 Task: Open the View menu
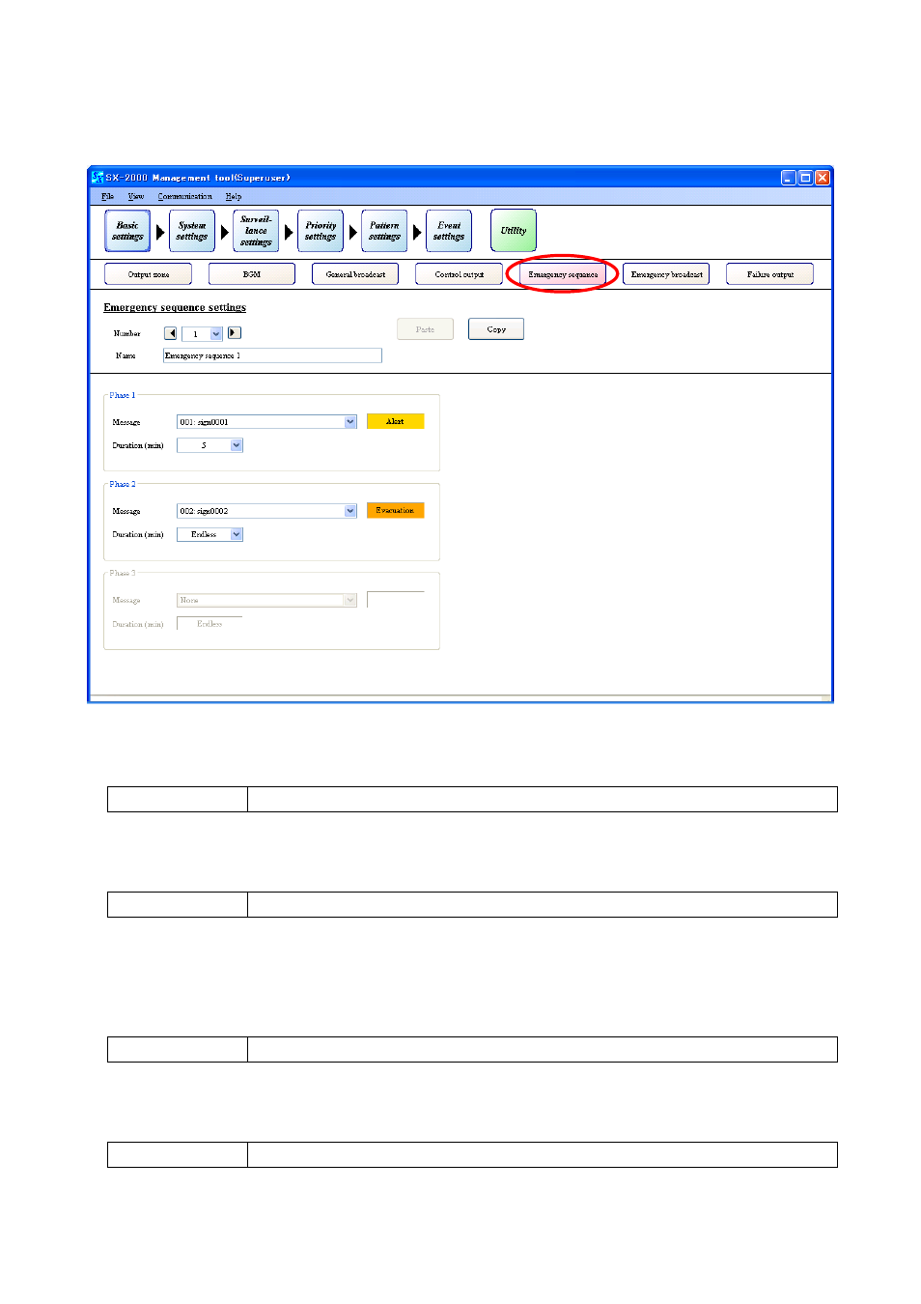(136, 196)
